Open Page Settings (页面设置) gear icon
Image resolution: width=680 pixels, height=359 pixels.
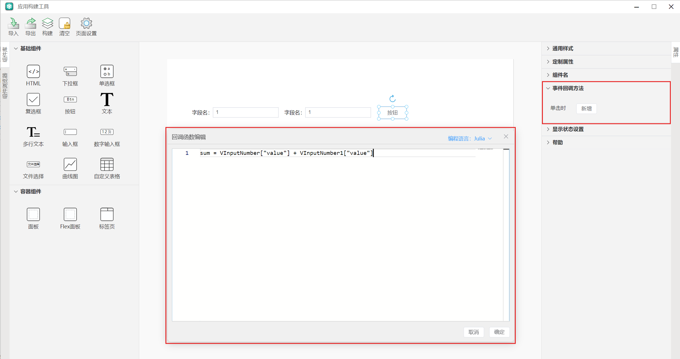click(x=86, y=24)
